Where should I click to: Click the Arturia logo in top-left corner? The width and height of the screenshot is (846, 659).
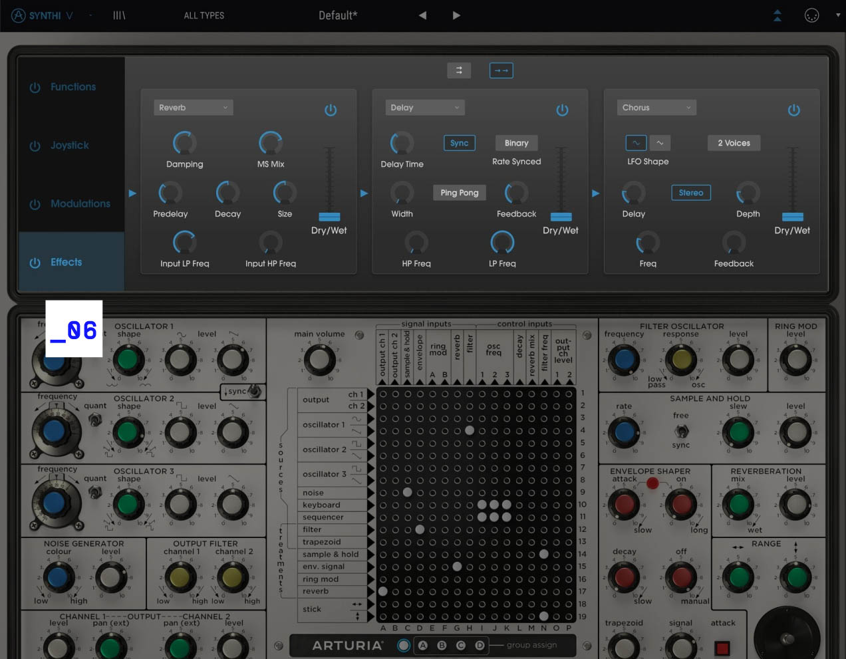tap(18, 15)
